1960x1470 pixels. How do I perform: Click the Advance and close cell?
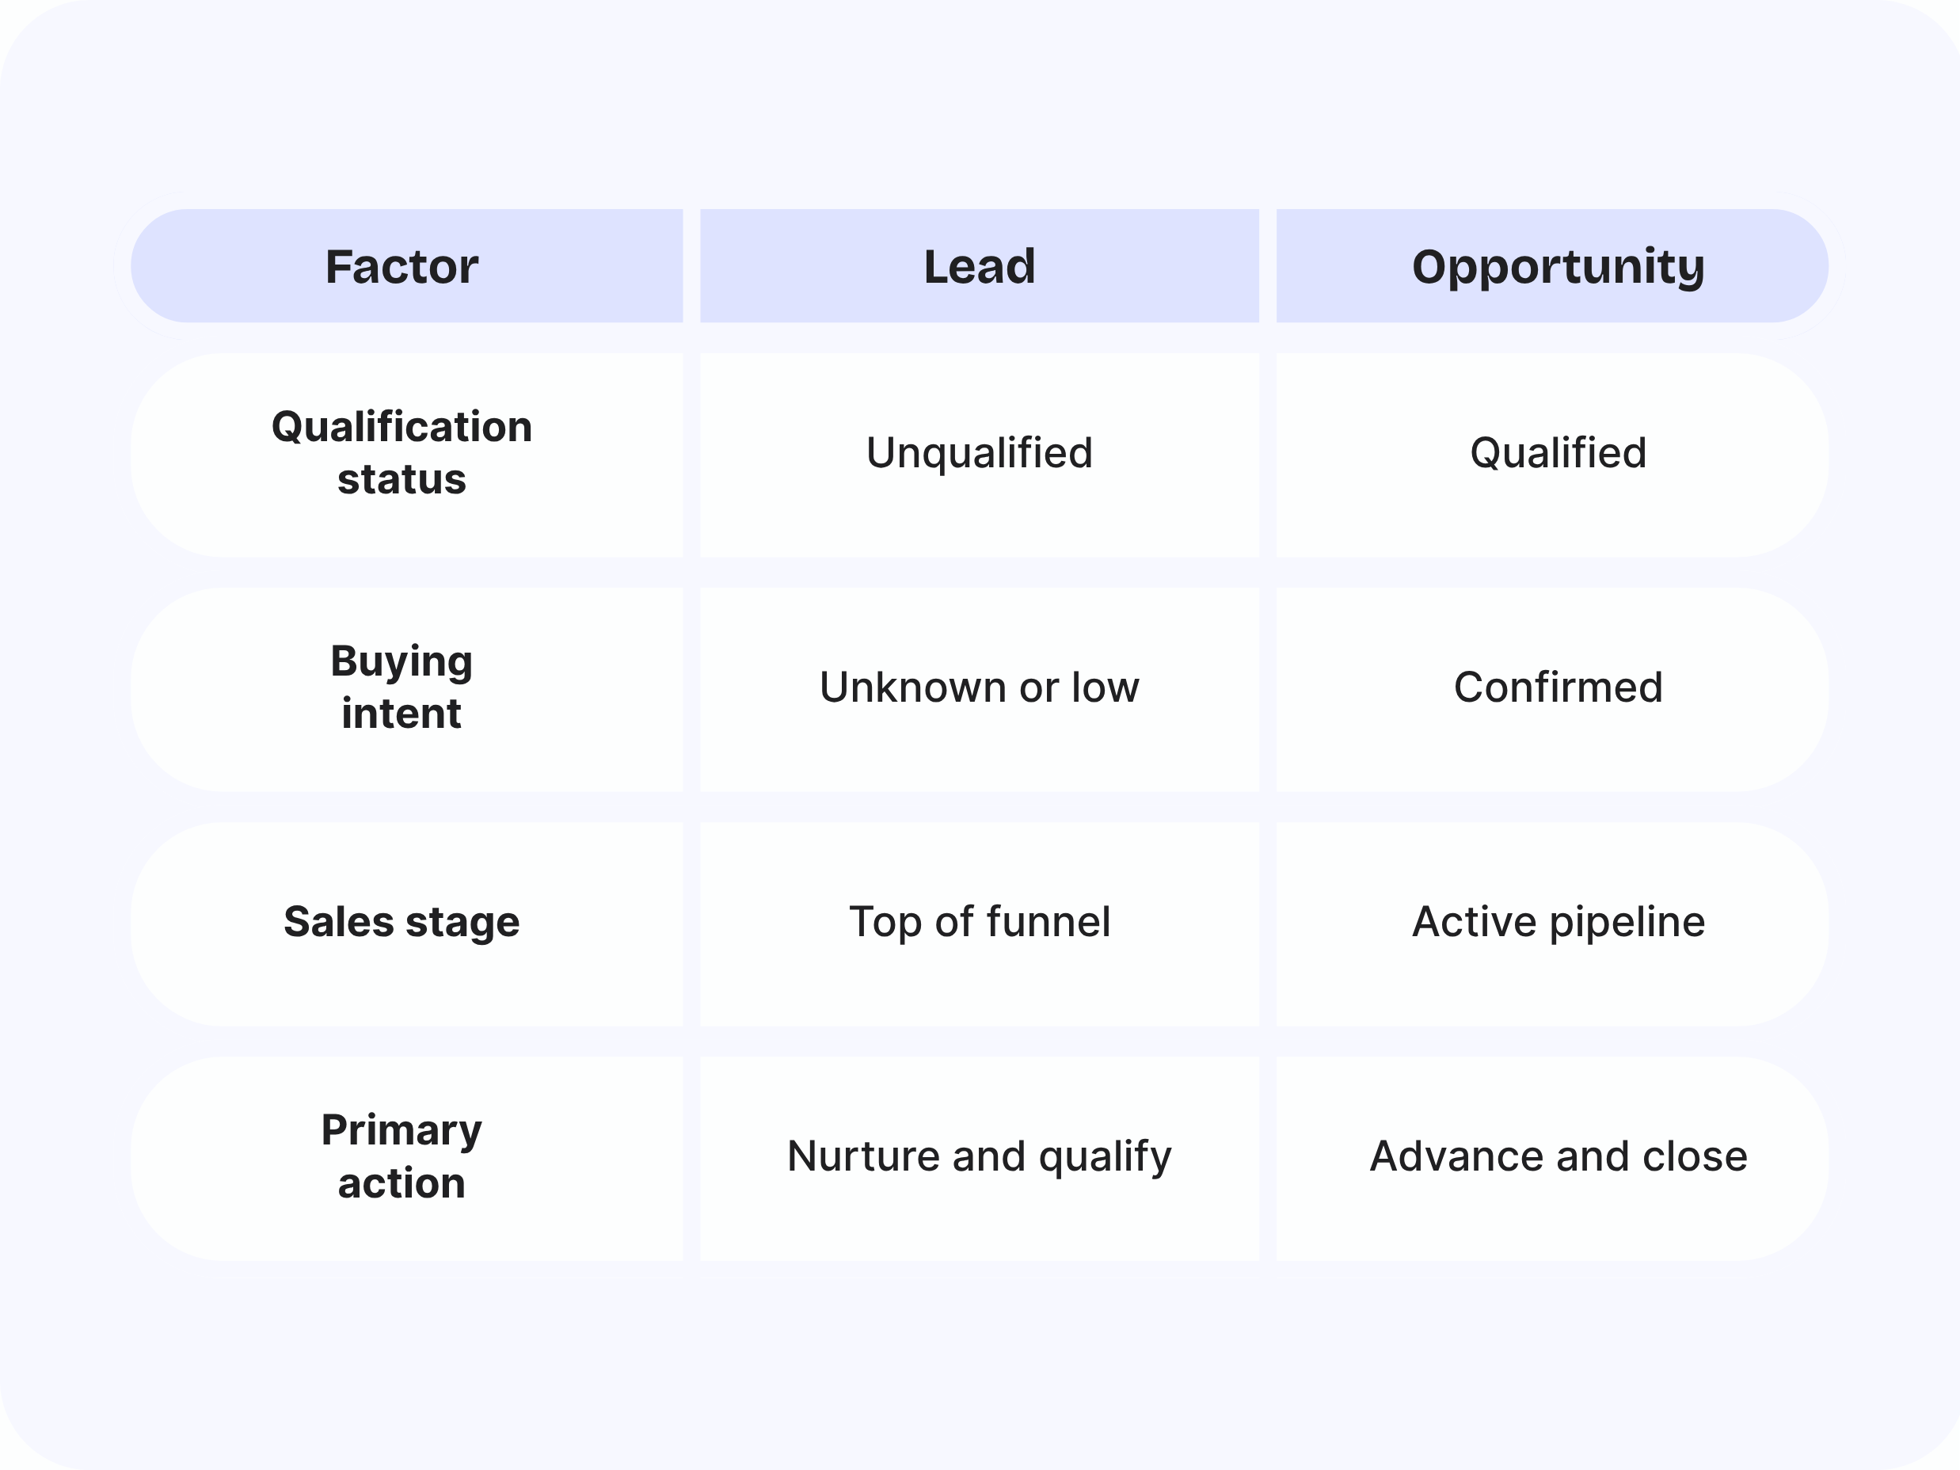[x=1552, y=1158]
